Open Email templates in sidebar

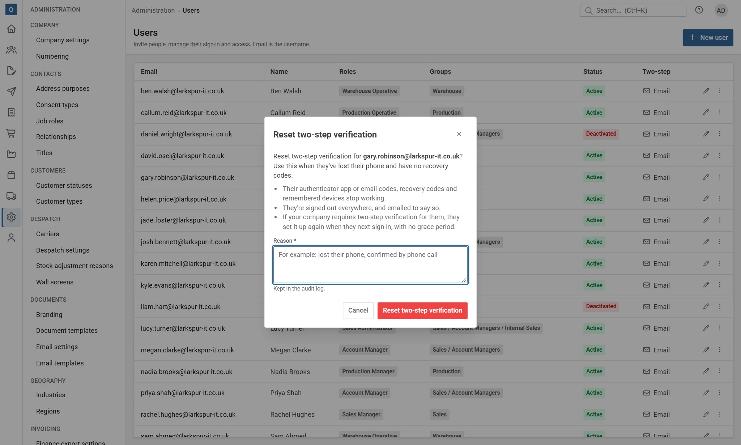point(60,363)
